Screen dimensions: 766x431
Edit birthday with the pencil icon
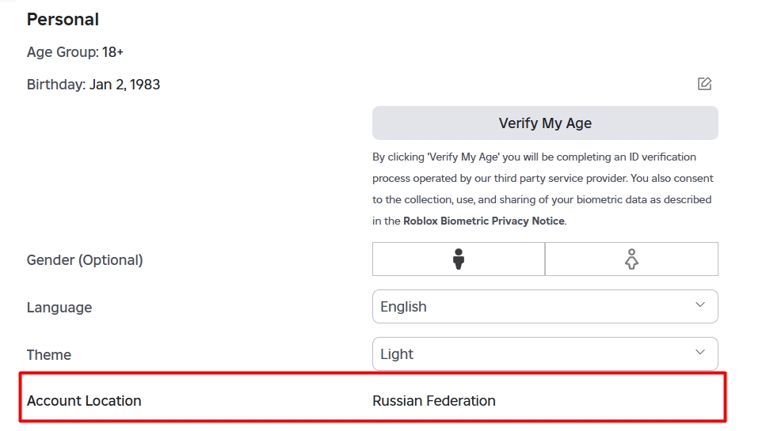click(704, 84)
